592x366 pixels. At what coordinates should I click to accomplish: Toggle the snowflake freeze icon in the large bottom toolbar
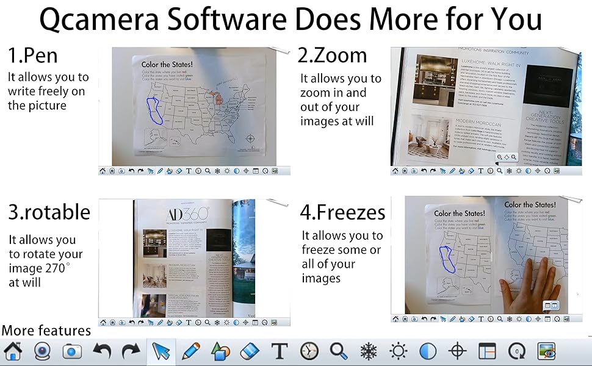(x=369, y=351)
